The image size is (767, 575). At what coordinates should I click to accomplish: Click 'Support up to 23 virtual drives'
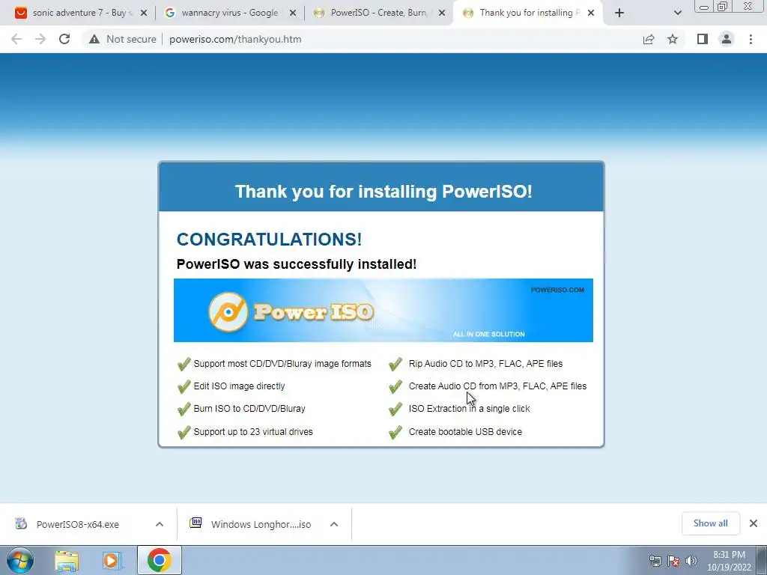click(253, 432)
